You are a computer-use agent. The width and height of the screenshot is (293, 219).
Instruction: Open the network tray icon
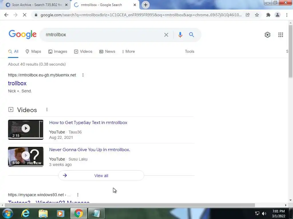click(257, 213)
